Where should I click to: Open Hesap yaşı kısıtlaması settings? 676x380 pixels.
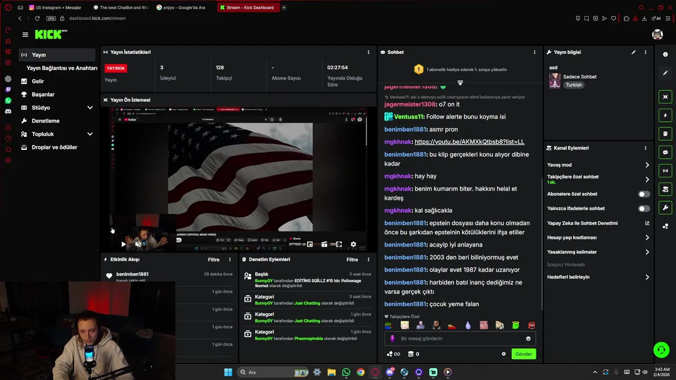click(598, 237)
